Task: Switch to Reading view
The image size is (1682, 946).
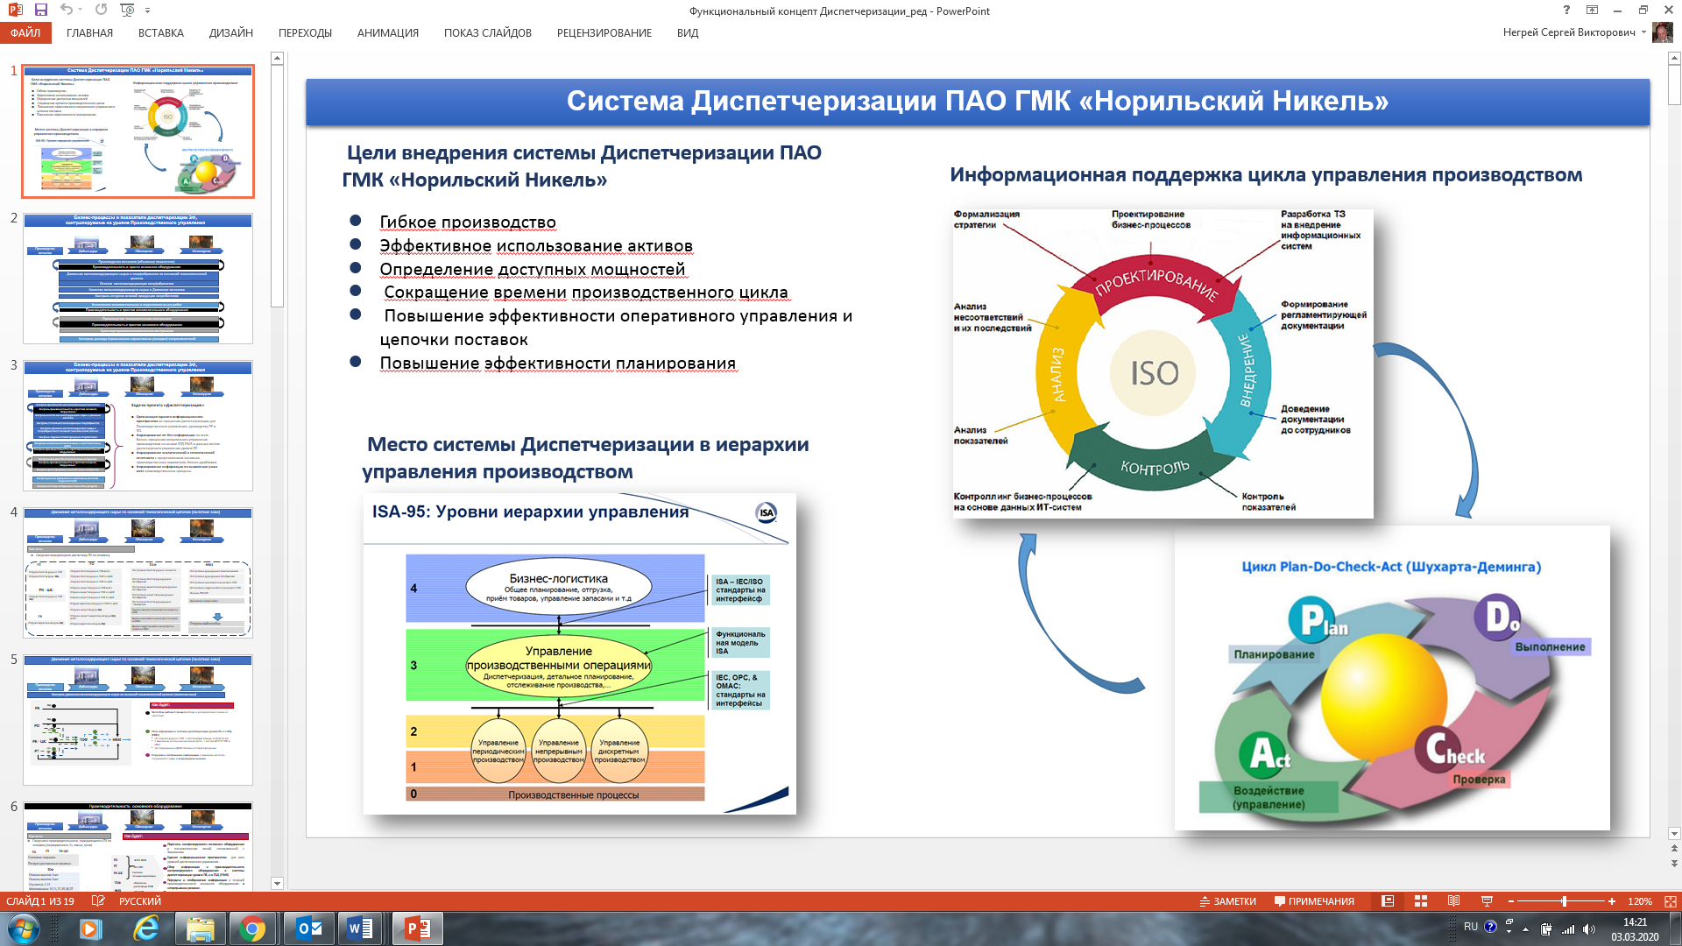Action: click(x=1454, y=900)
